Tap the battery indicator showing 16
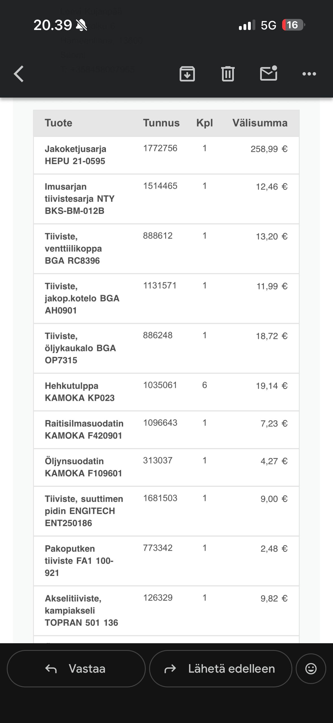 coord(293,25)
